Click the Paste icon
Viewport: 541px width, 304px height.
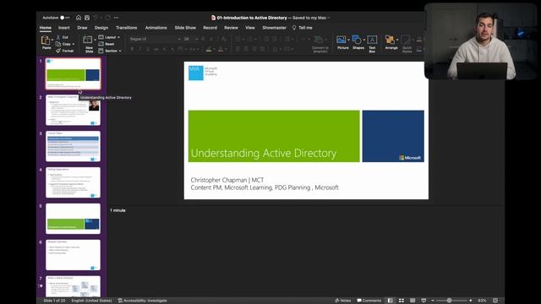point(46,41)
